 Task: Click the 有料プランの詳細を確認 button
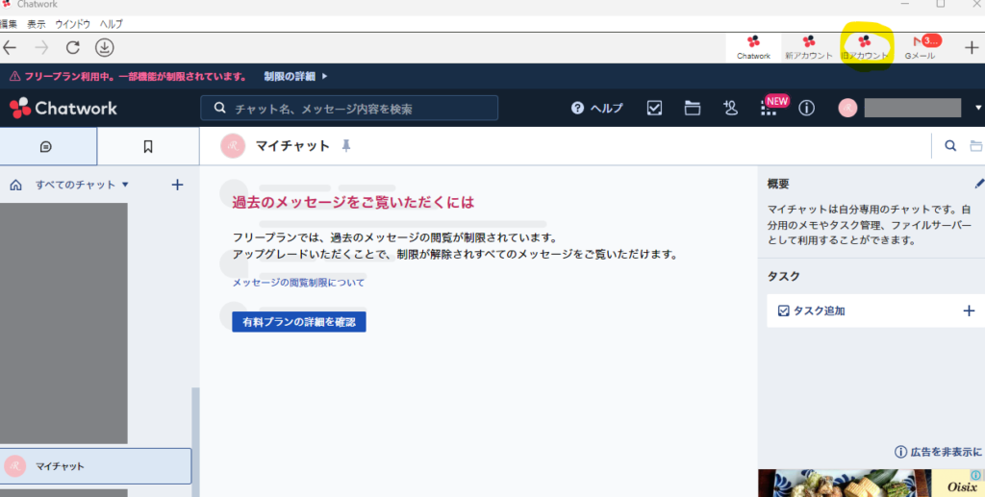[x=299, y=322]
